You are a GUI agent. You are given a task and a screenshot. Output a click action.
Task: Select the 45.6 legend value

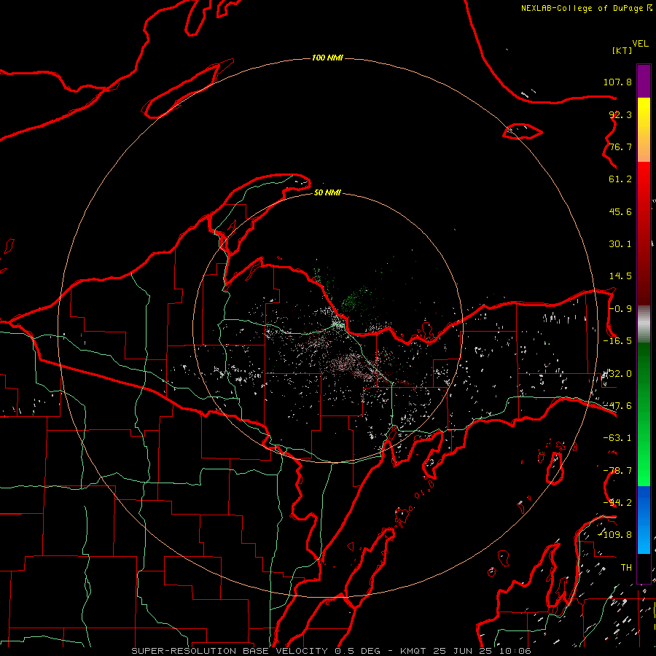(x=620, y=211)
